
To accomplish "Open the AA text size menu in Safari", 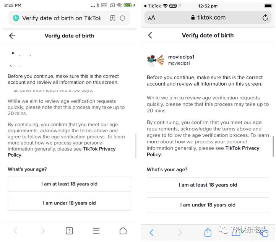I will click(x=151, y=18).
